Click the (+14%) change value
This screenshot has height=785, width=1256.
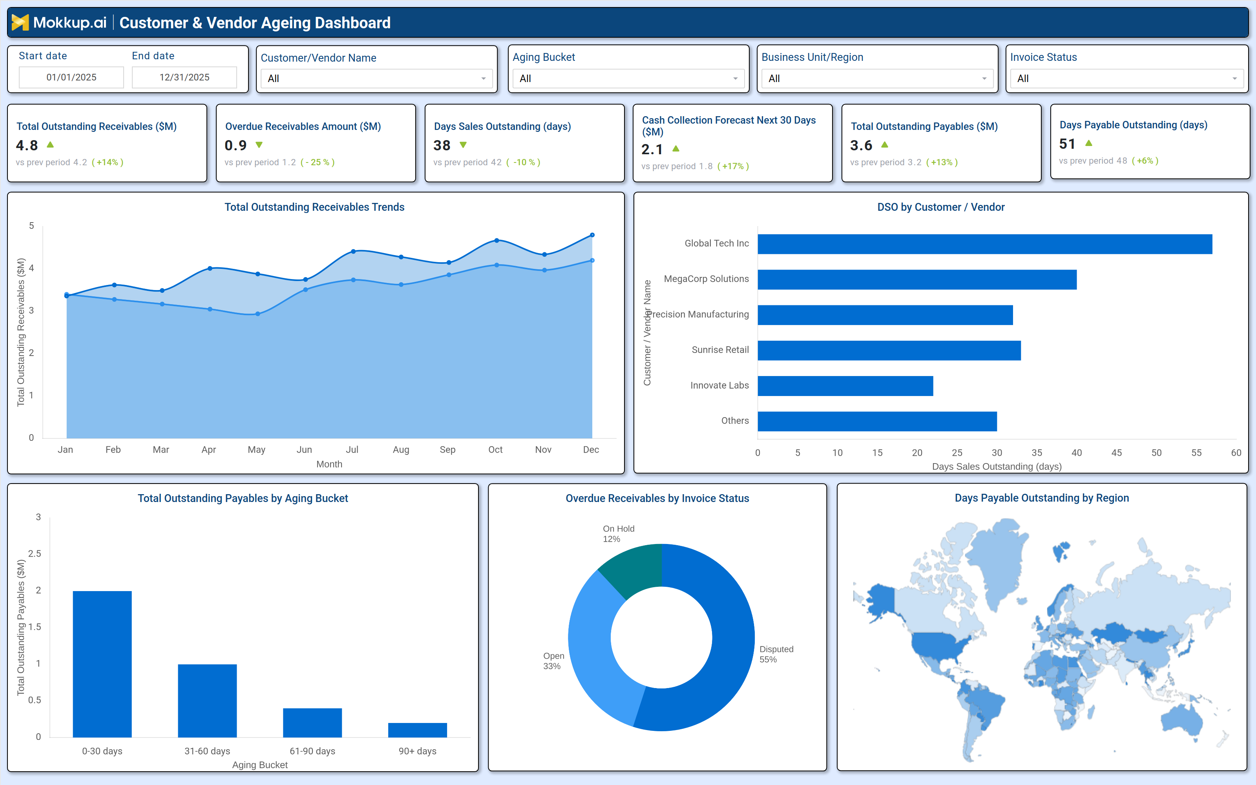pyautogui.click(x=108, y=162)
